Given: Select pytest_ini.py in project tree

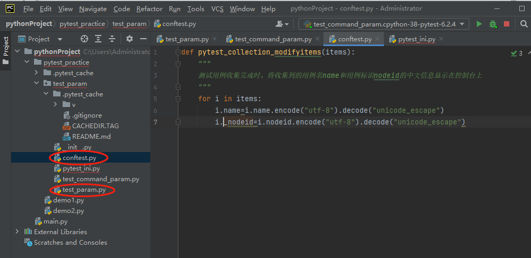Looking at the screenshot, I should 81,168.
